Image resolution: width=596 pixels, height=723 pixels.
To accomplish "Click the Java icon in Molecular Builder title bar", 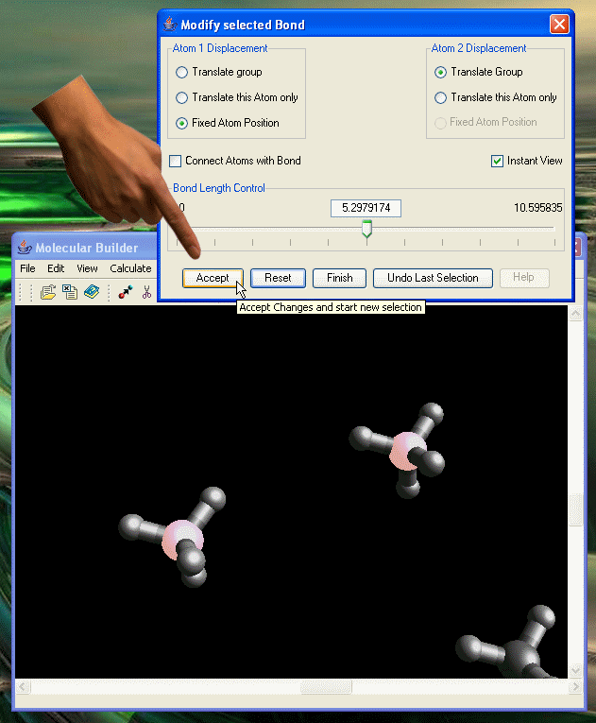I will (25, 248).
